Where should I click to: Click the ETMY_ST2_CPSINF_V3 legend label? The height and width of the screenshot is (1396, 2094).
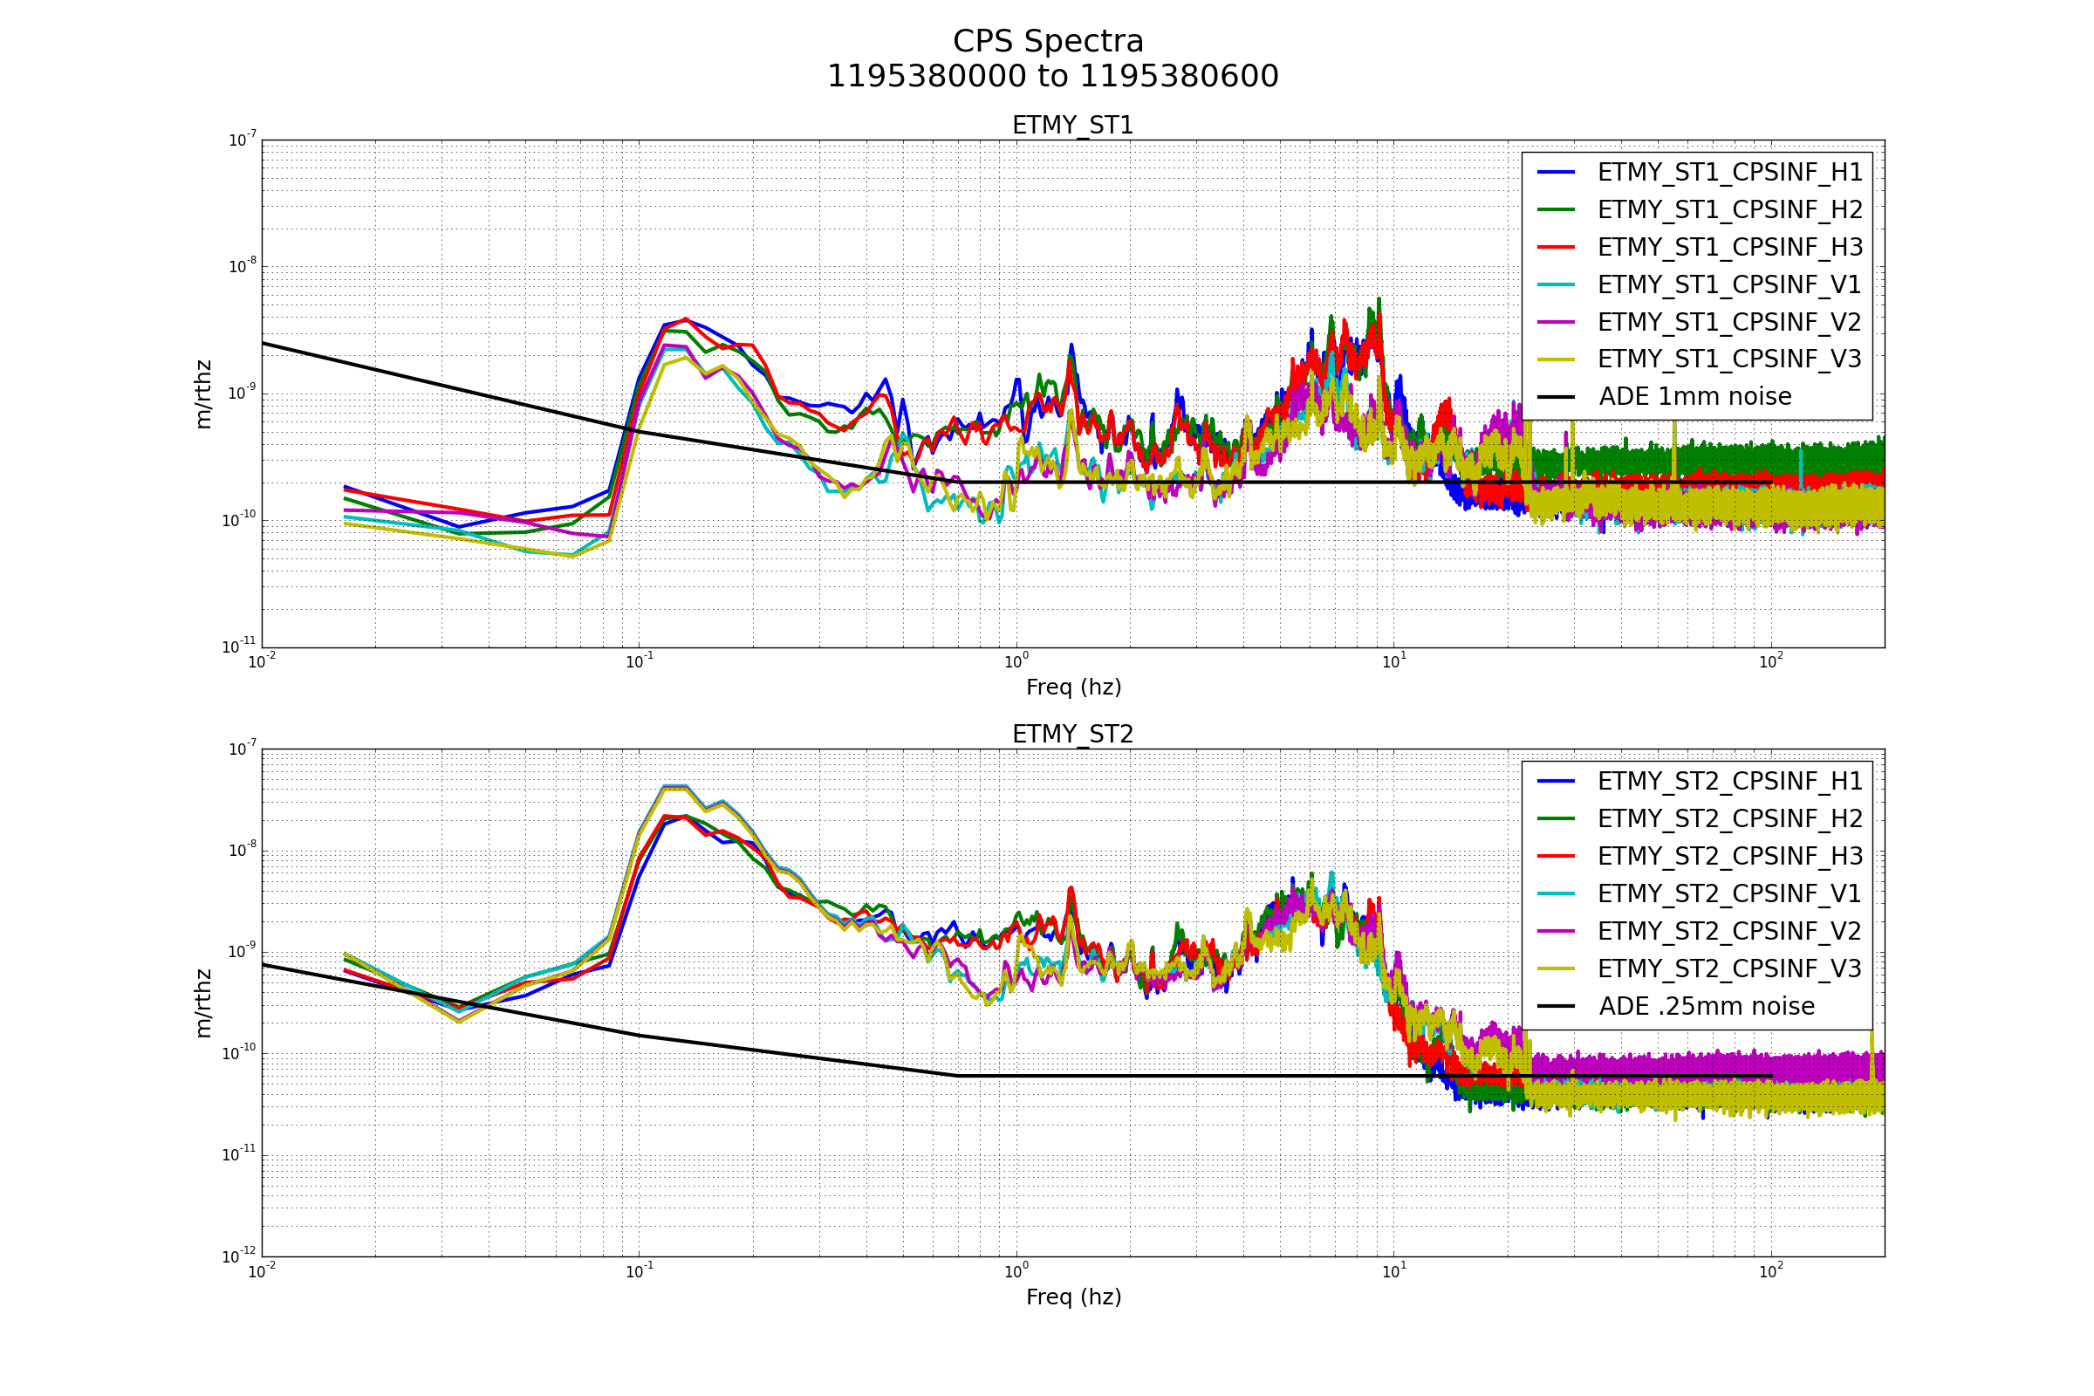pos(1729,968)
